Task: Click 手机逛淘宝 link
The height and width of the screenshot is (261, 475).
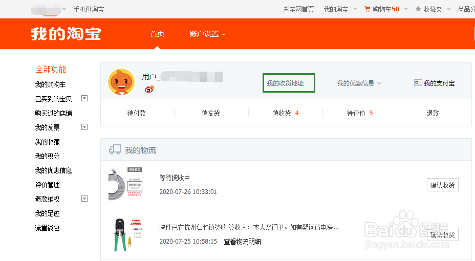Action: (x=89, y=9)
